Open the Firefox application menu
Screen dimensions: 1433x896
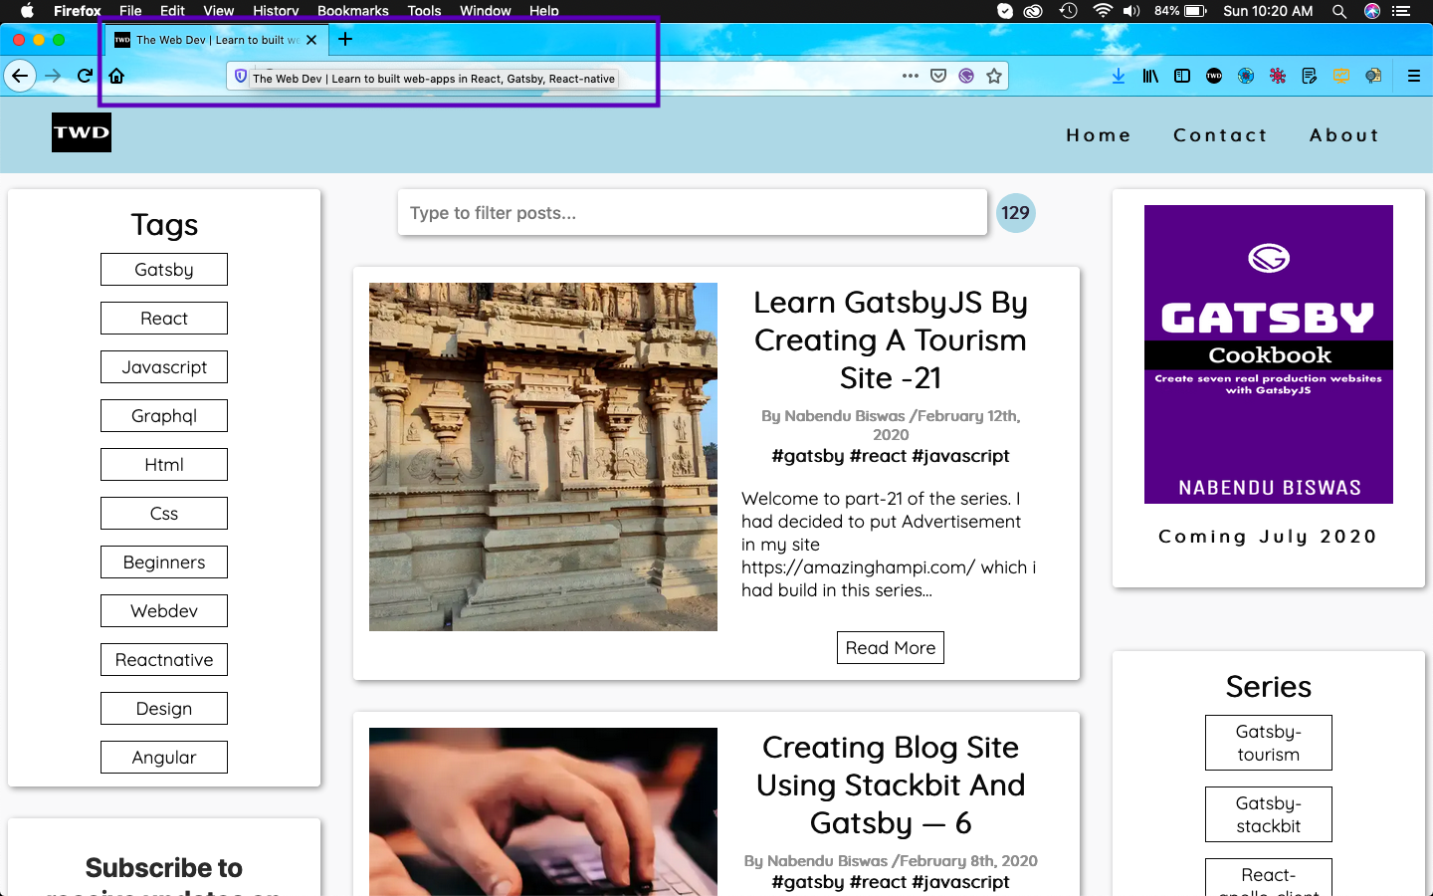[78, 11]
